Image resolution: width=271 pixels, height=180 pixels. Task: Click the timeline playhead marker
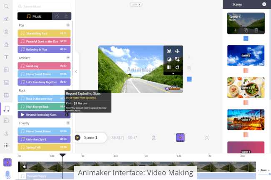pos(63,155)
